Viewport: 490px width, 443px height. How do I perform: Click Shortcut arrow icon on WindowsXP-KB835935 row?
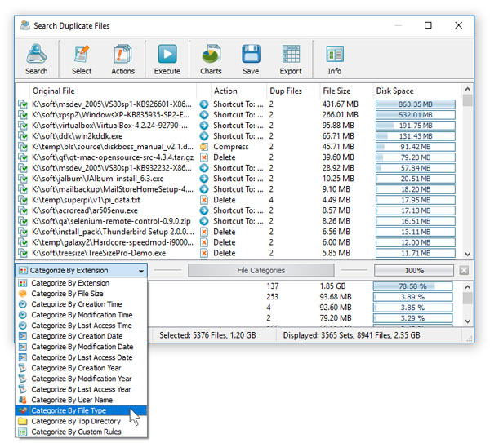tap(204, 115)
